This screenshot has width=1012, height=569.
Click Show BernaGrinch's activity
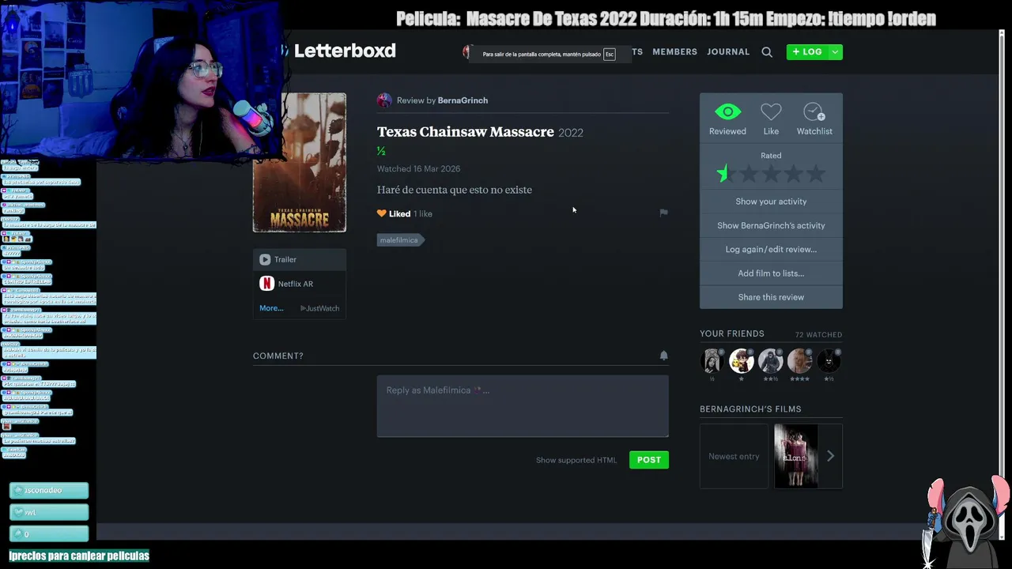coord(771,225)
